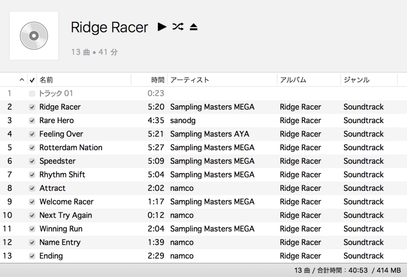
Task: Enable shuffle playback
Action: [178, 27]
